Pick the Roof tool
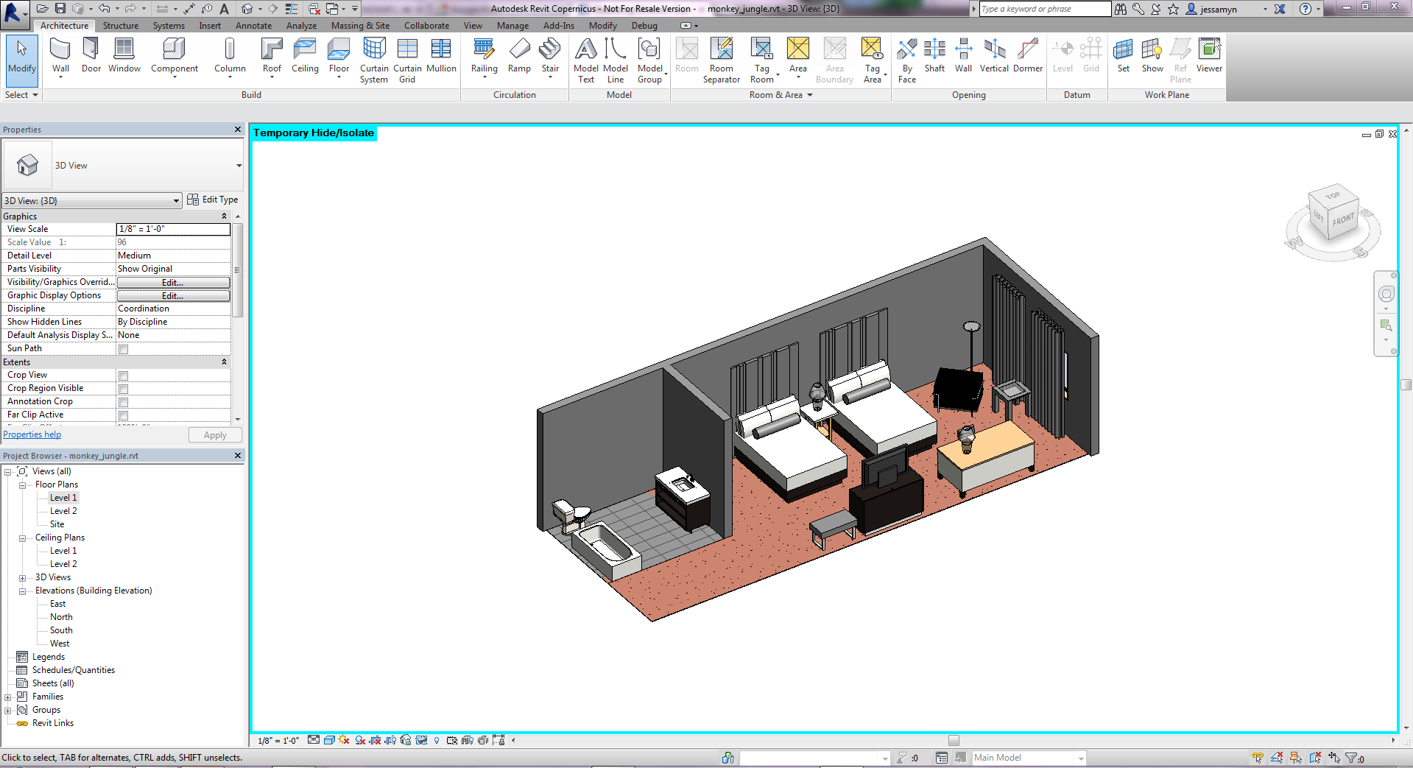This screenshot has width=1413, height=768. [272, 57]
